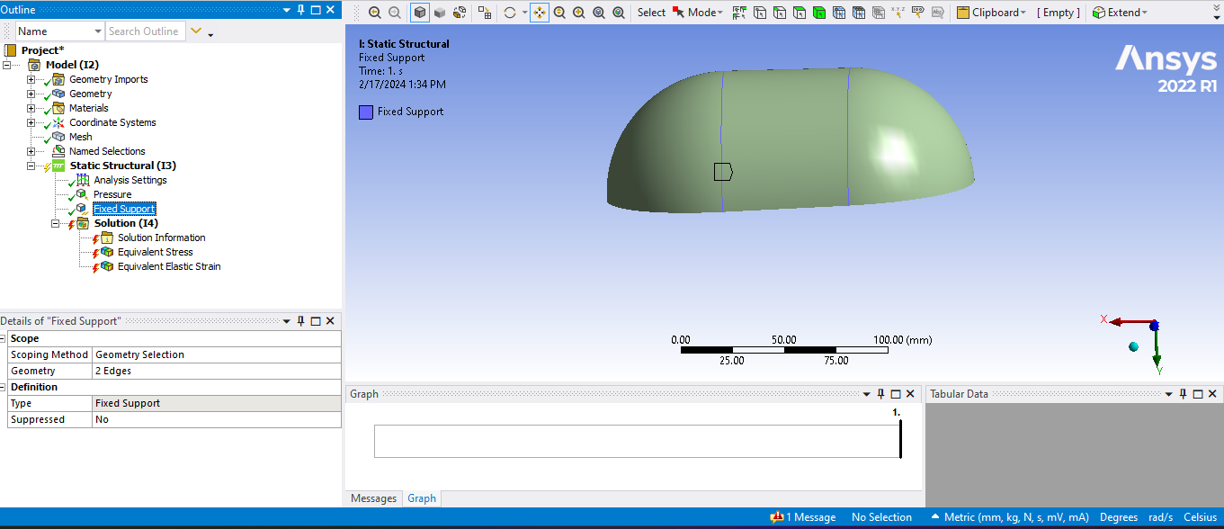Select the shaded solid cube display icon
This screenshot has height=529, width=1224.
coord(440,13)
